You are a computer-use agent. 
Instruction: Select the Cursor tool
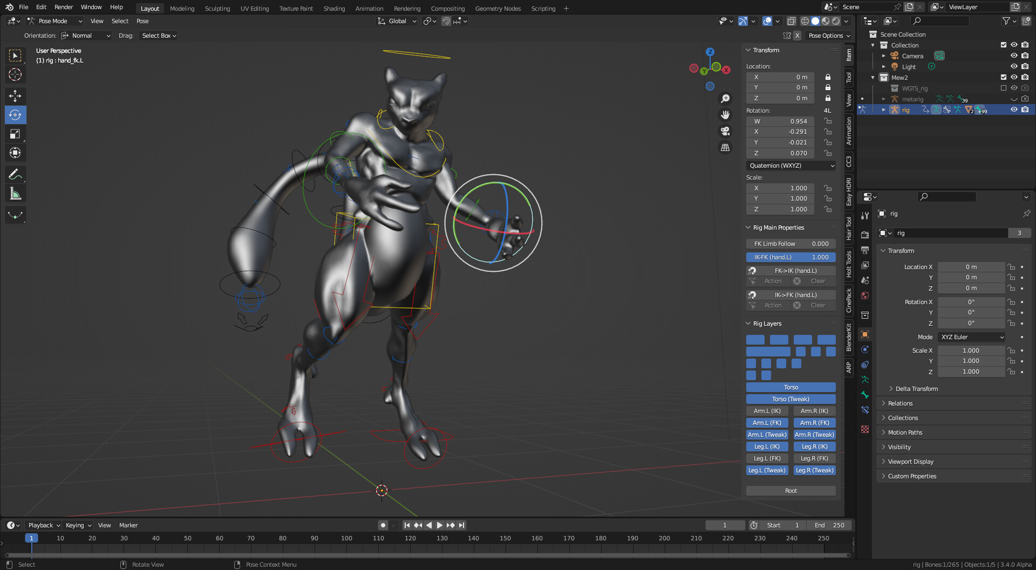pos(15,74)
